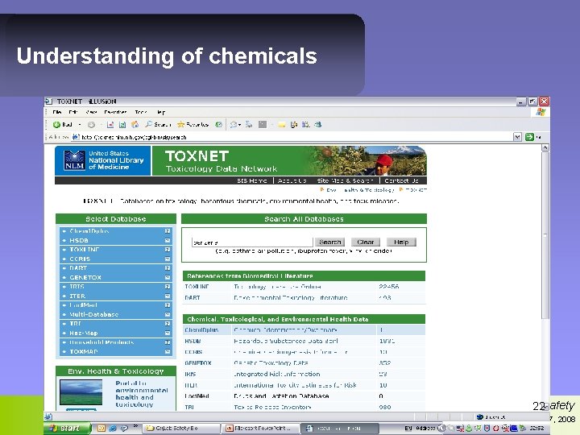Switch to CoLab Safety taskbar folder button
Viewport: 580px width, 435px height.
coord(181,429)
